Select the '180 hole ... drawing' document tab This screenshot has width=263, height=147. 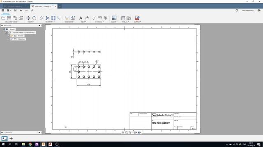pyautogui.click(x=43, y=7)
